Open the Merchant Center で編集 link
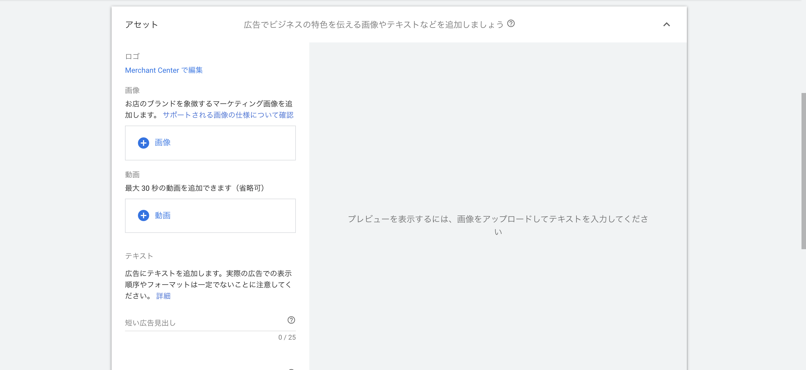806x370 pixels. tap(164, 70)
